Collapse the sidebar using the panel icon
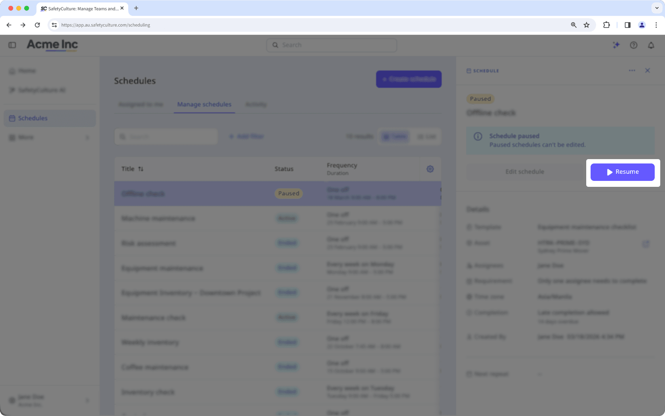The width and height of the screenshot is (665, 416). 12,45
